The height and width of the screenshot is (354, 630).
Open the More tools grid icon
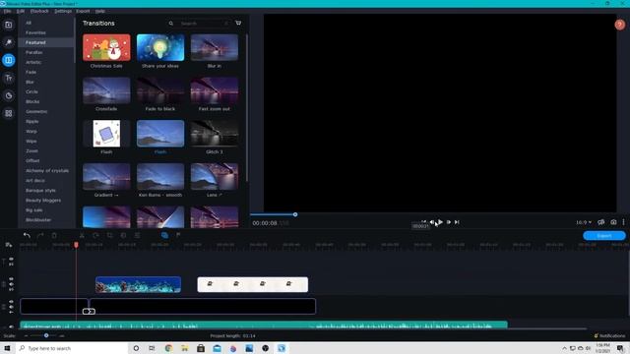[9, 113]
